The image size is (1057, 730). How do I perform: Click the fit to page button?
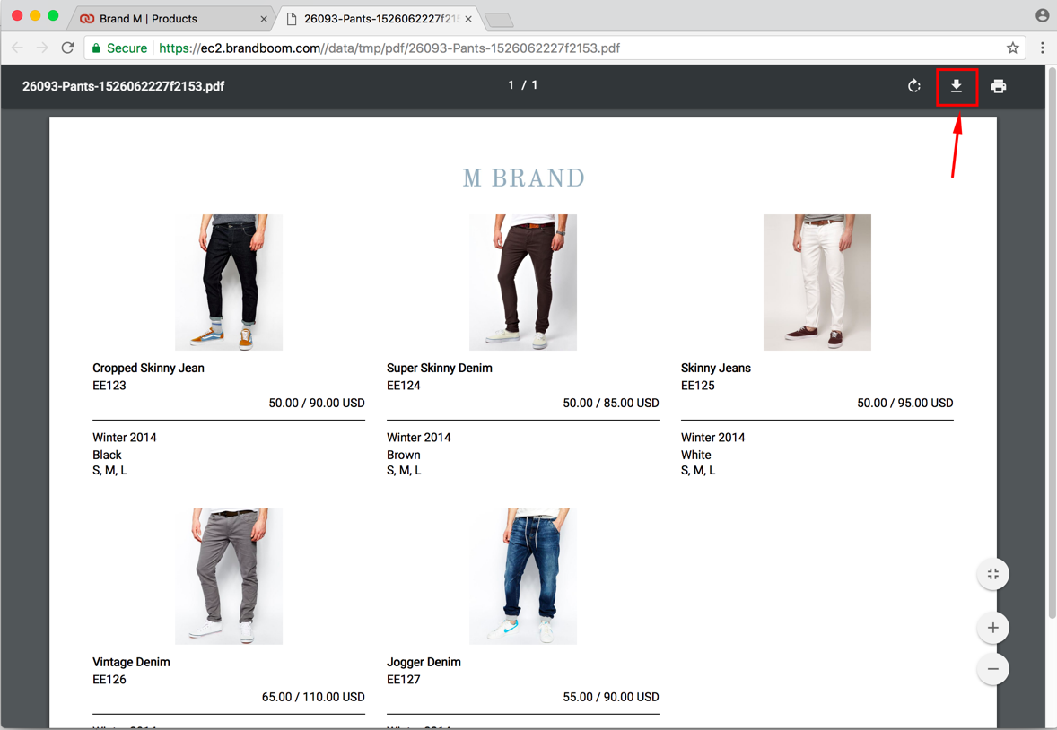tap(993, 574)
